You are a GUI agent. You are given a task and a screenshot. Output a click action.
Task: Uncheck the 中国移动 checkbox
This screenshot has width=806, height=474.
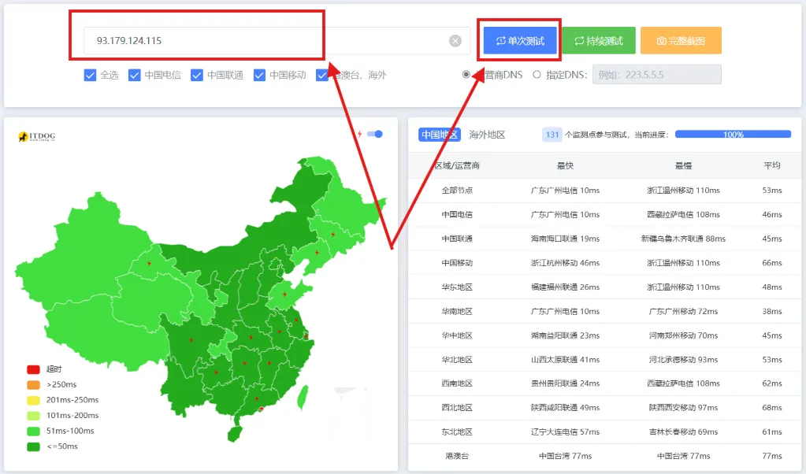coord(259,76)
